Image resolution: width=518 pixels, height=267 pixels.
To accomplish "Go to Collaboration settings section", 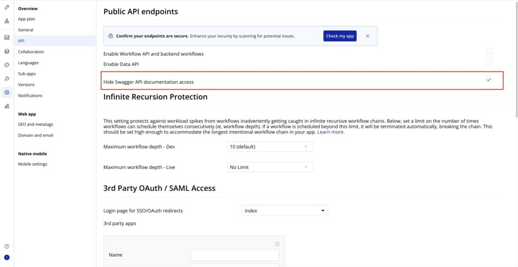I will [x=31, y=52].
